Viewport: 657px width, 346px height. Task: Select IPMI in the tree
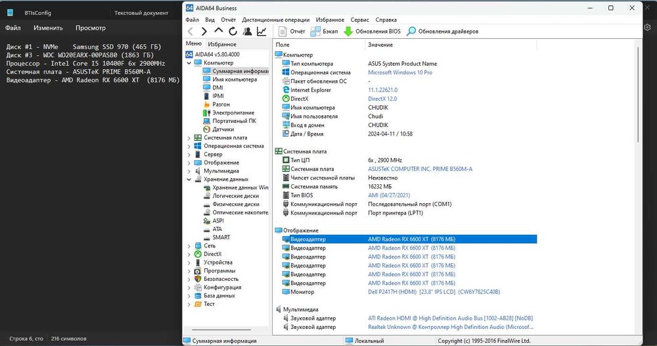(214, 96)
